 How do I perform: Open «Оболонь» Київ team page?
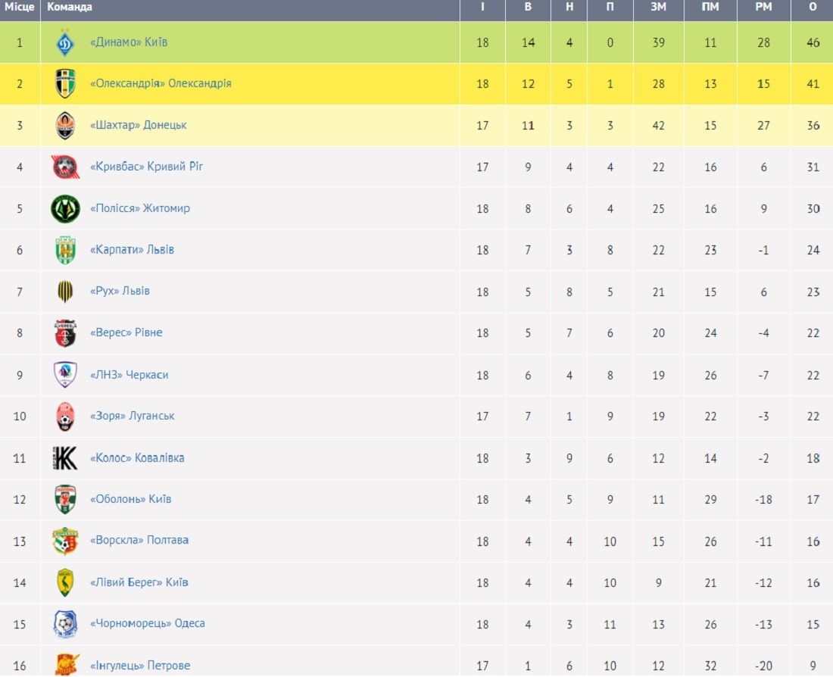131,499
